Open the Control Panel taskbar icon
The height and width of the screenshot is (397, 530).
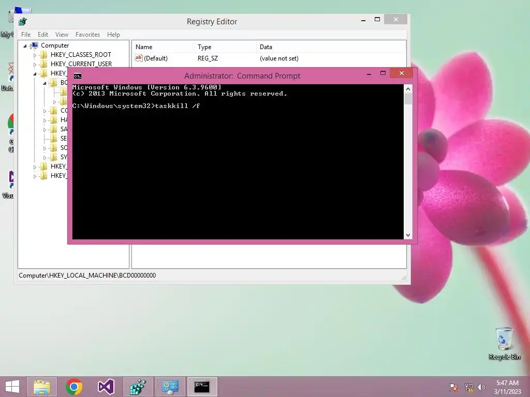point(170,387)
